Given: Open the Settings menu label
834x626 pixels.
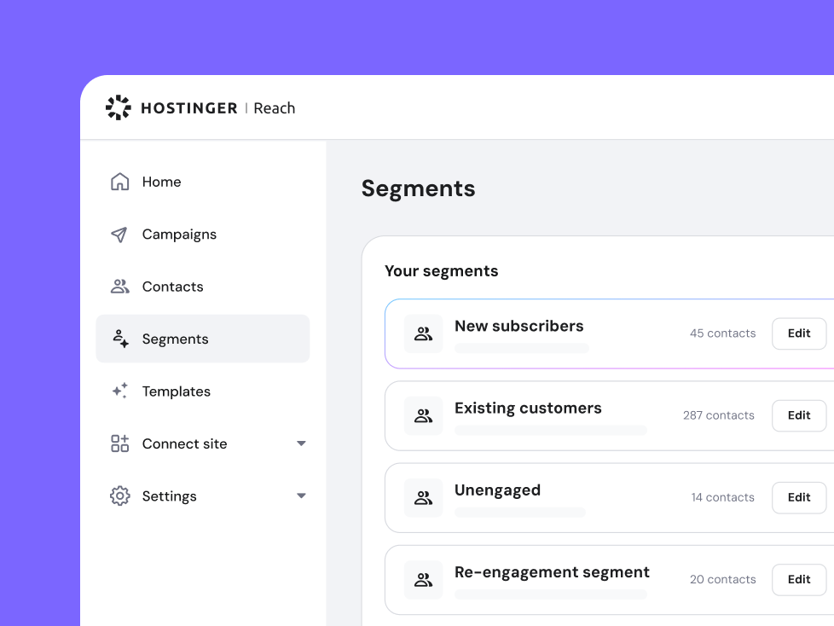Looking at the screenshot, I should (169, 496).
